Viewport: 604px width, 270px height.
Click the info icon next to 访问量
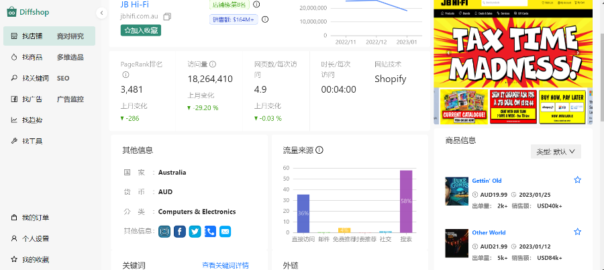(x=213, y=64)
